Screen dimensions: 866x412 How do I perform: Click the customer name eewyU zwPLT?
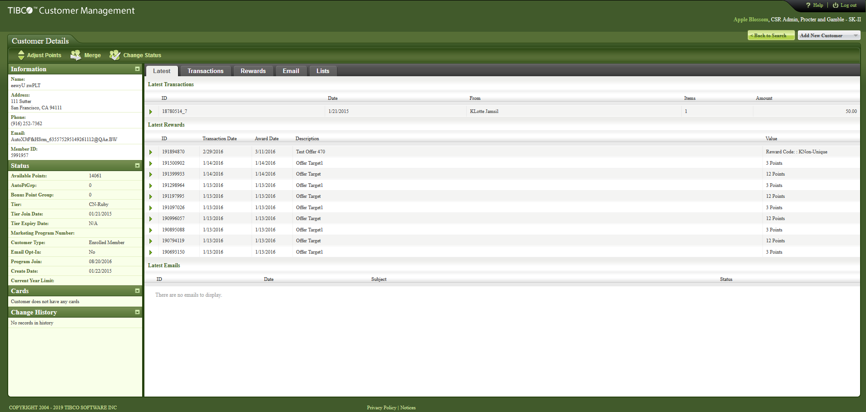click(x=25, y=85)
